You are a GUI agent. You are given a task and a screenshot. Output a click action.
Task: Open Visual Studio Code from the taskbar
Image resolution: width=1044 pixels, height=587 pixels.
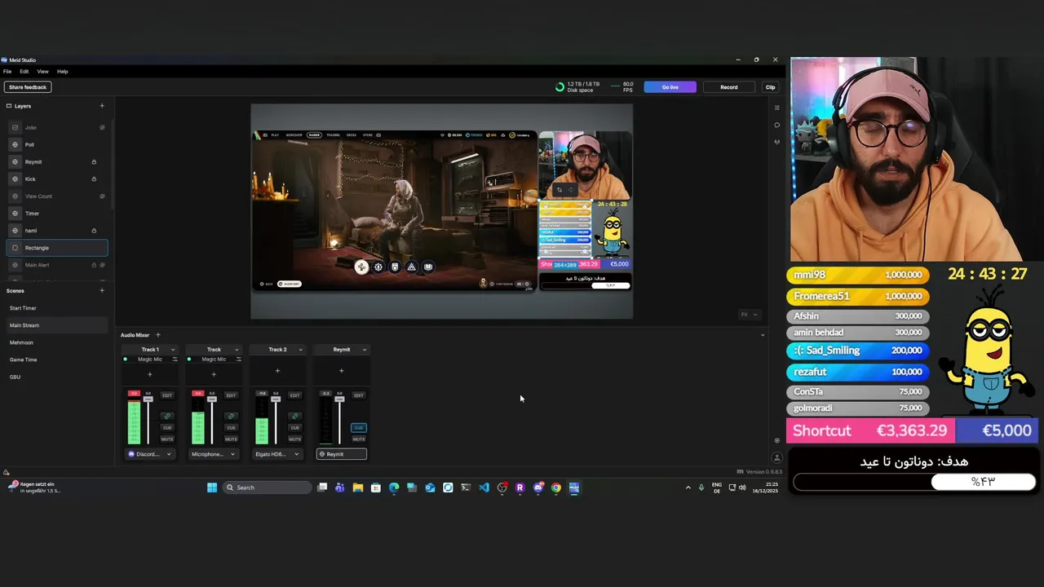[x=484, y=488]
